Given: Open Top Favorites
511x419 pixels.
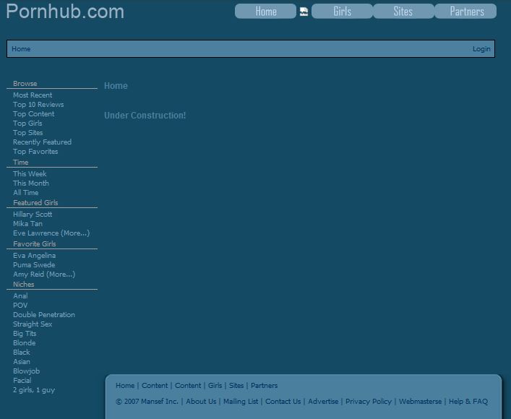Looking at the screenshot, I should (35, 152).
